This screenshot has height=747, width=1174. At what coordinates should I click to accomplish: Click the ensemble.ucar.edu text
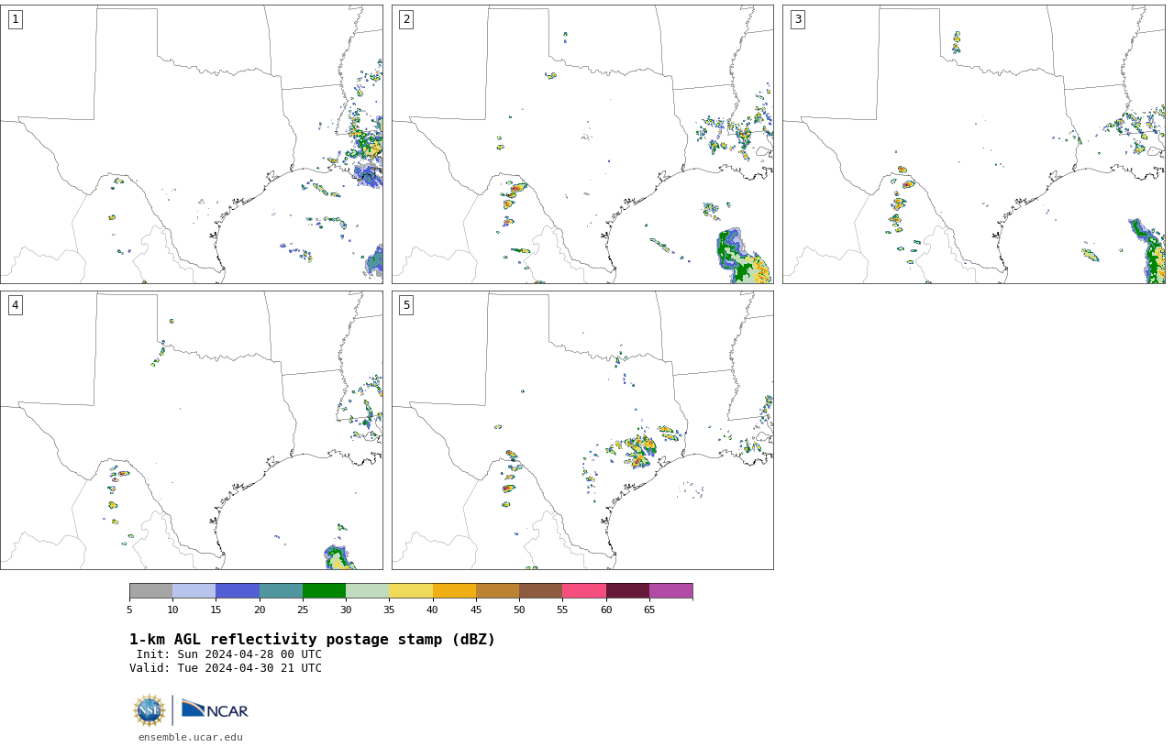pyautogui.click(x=191, y=737)
